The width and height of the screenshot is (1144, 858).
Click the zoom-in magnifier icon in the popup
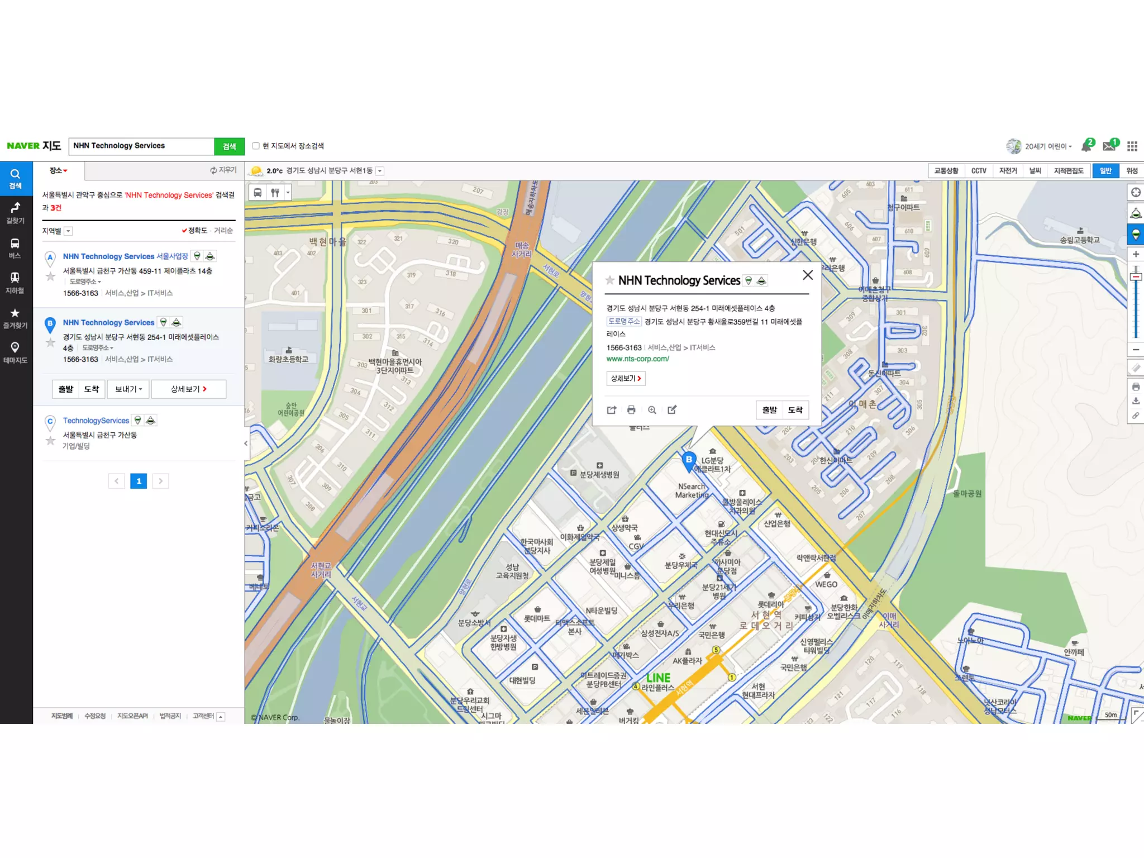(652, 410)
